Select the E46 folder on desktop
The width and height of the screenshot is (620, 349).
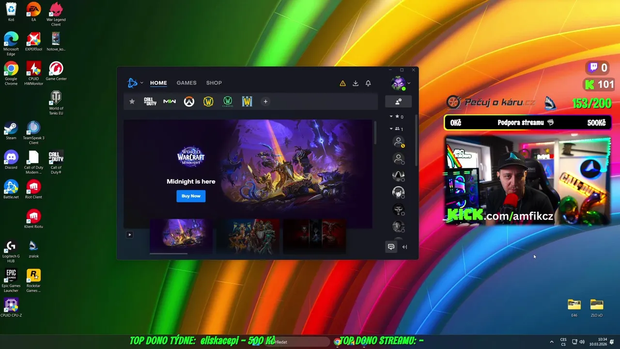tap(574, 308)
